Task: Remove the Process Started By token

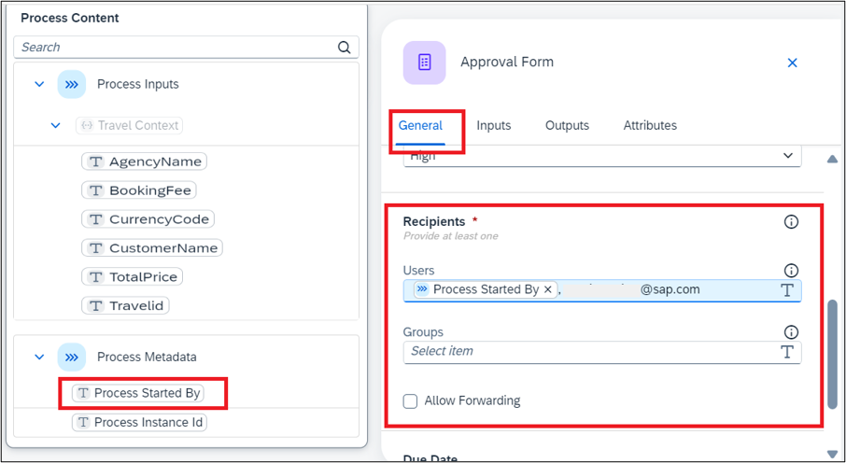Action: [547, 289]
